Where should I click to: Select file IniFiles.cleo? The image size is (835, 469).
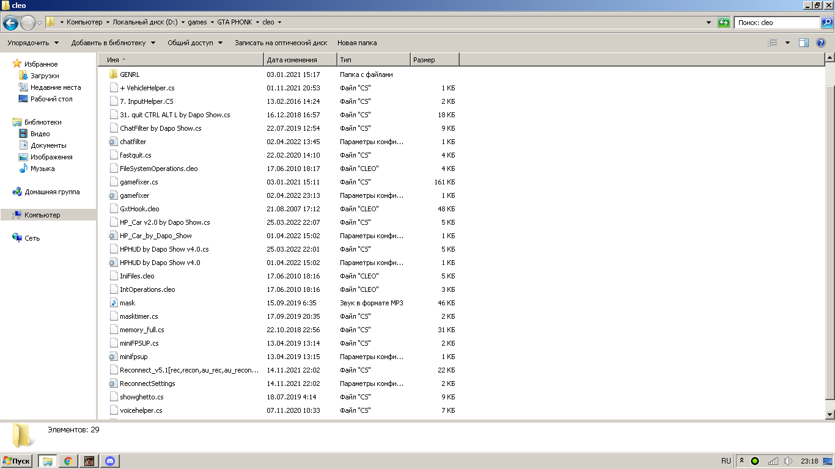pyautogui.click(x=137, y=276)
